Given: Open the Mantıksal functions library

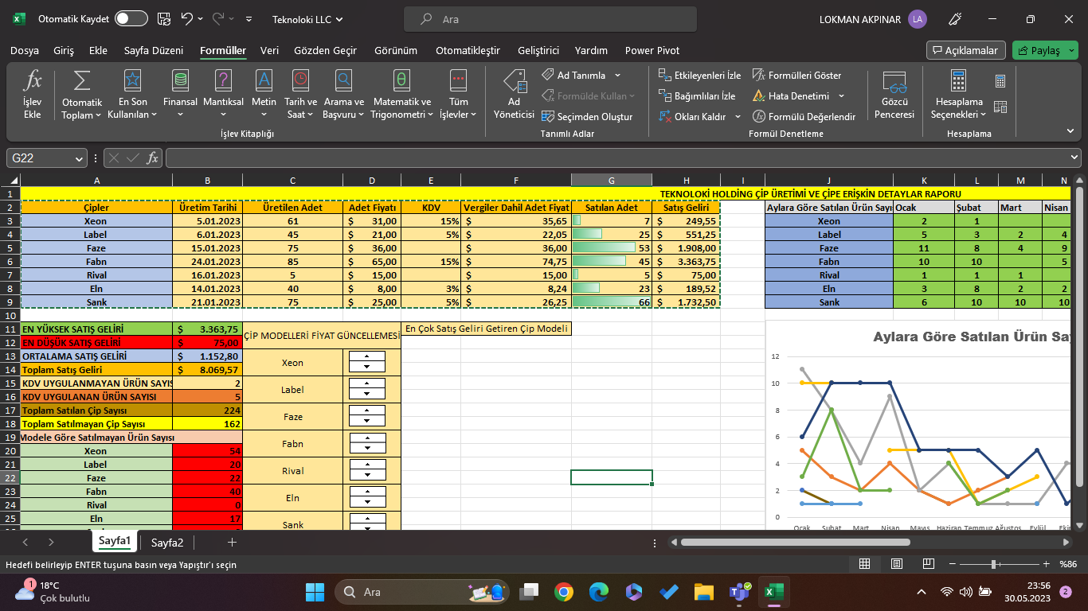Looking at the screenshot, I should click(223, 94).
